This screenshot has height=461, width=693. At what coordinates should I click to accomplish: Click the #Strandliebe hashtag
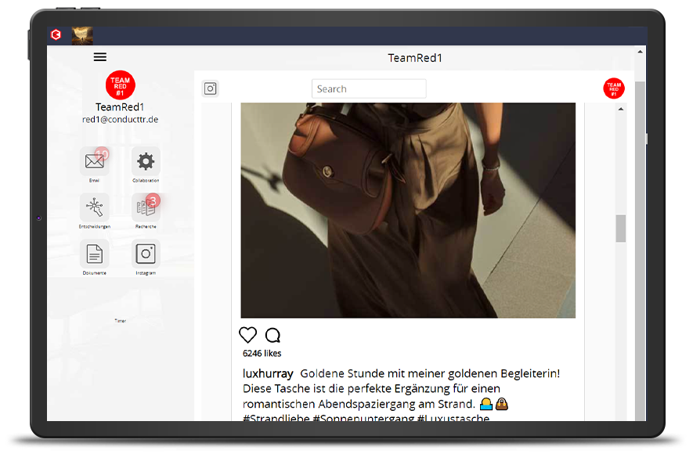[x=276, y=419]
